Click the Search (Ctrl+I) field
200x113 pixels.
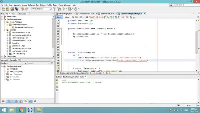[x=186, y=5]
